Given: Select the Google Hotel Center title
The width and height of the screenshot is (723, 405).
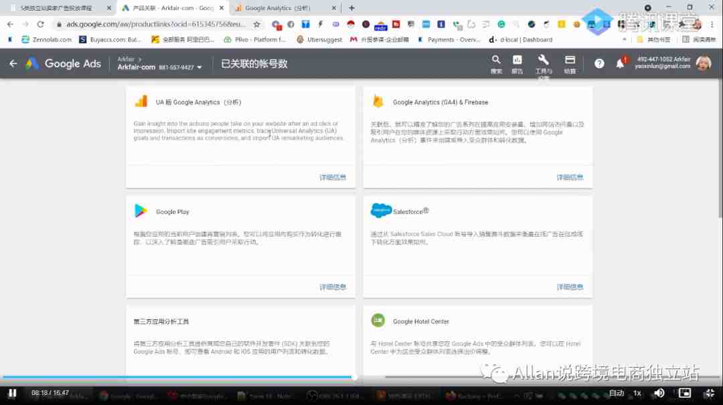Looking at the screenshot, I should pyautogui.click(x=421, y=321).
